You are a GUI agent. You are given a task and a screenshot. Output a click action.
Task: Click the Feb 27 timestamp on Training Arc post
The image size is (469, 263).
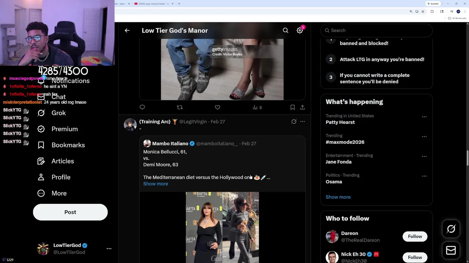click(218, 122)
